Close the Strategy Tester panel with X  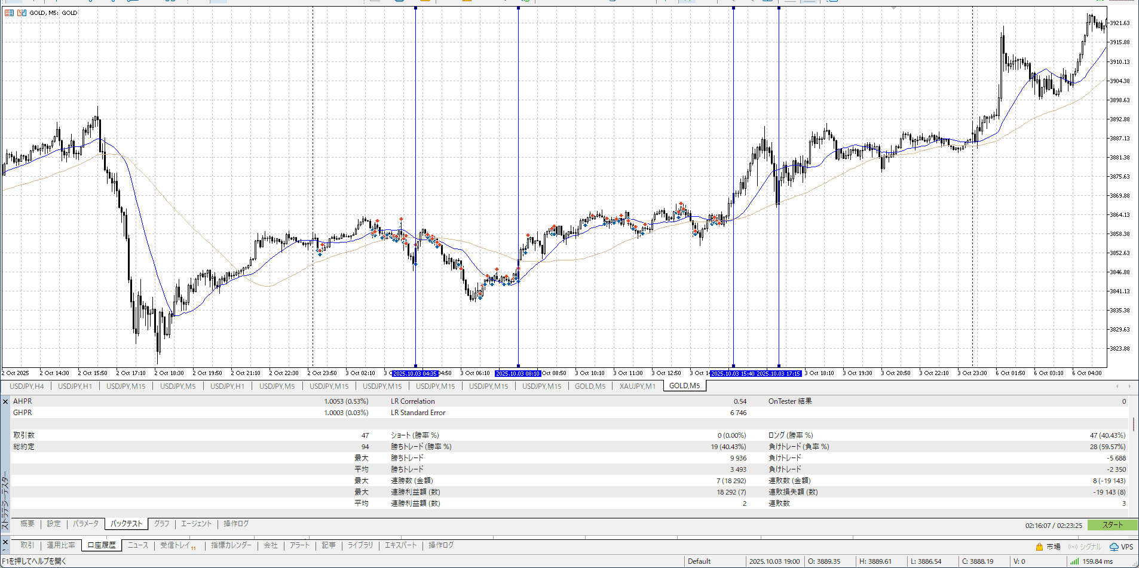point(5,402)
